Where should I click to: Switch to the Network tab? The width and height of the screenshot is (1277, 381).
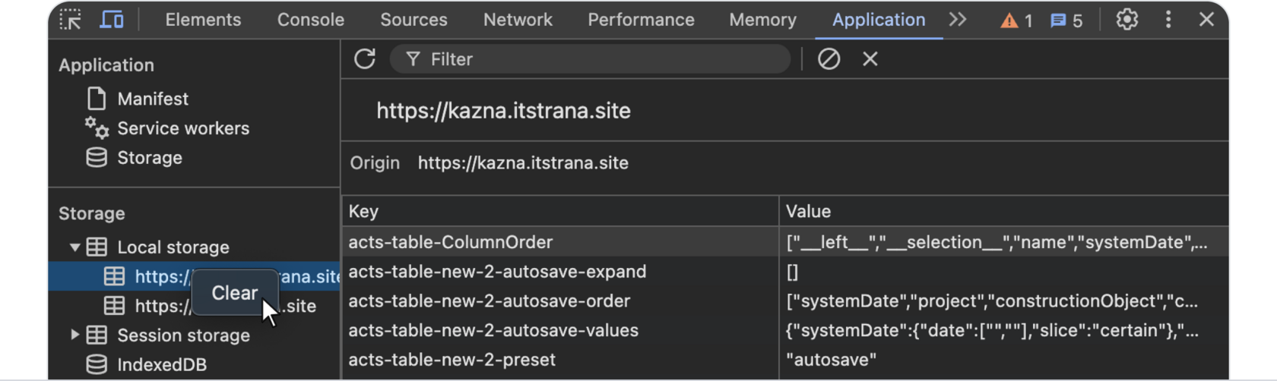coord(518,20)
